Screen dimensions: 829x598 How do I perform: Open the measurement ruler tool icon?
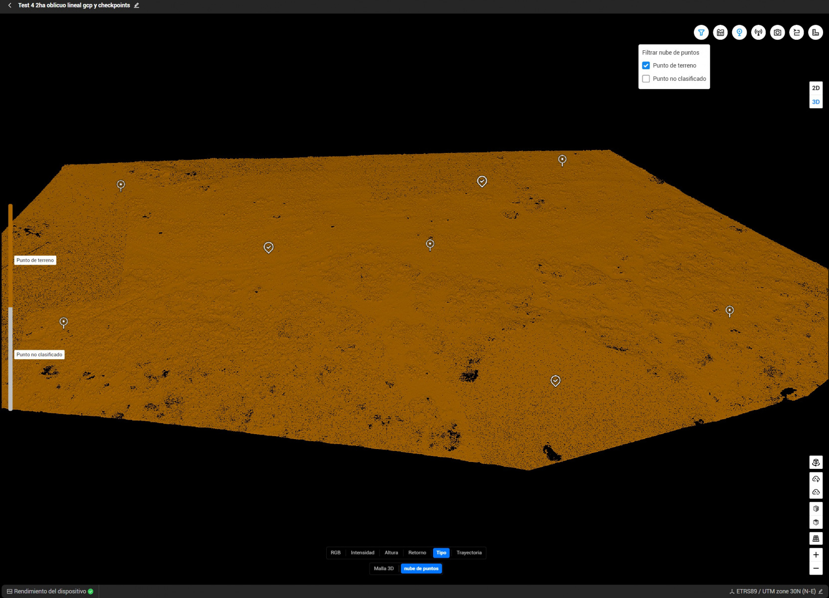[816, 32]
